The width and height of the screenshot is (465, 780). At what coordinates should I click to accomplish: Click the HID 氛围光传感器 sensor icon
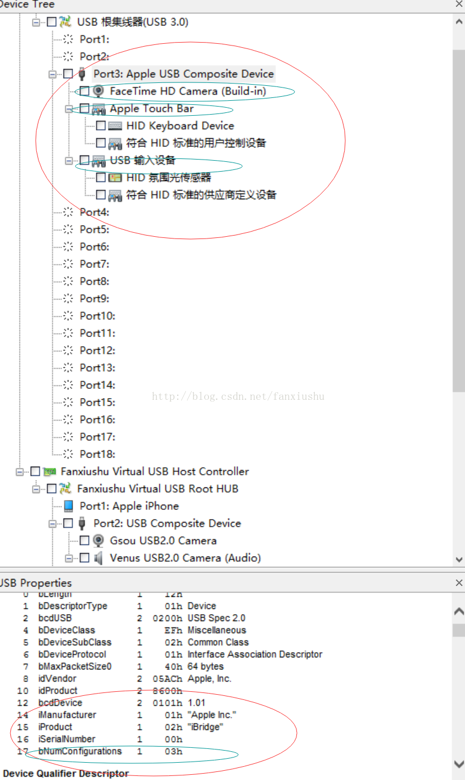[x=115, y=177]
